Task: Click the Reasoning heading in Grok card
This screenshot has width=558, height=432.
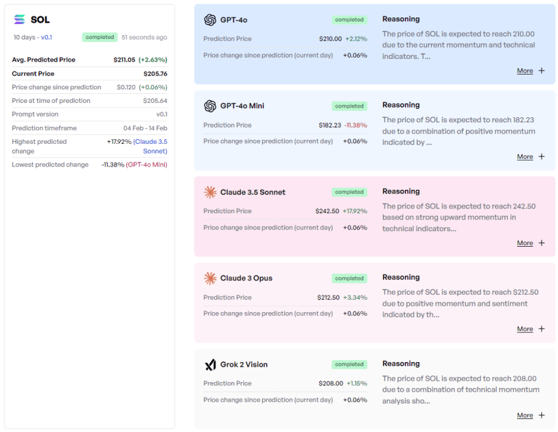Action: pos(400,364)
